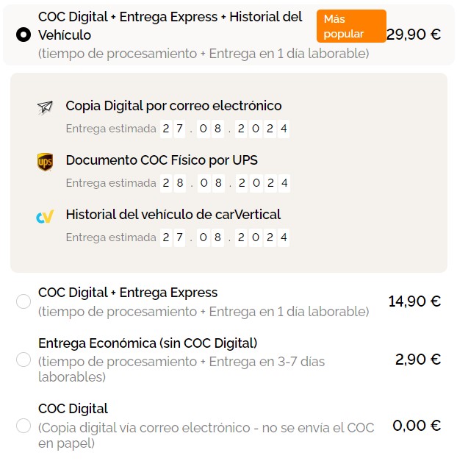Select the 14,90 € Entrega Express radio button
Image resolution: width=457 pixels, height=461 pixels.
[x=24, y=301]
